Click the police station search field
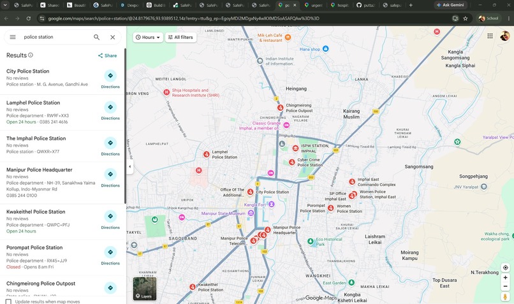The height and width of the screenshot is (304, 514). 55,37
